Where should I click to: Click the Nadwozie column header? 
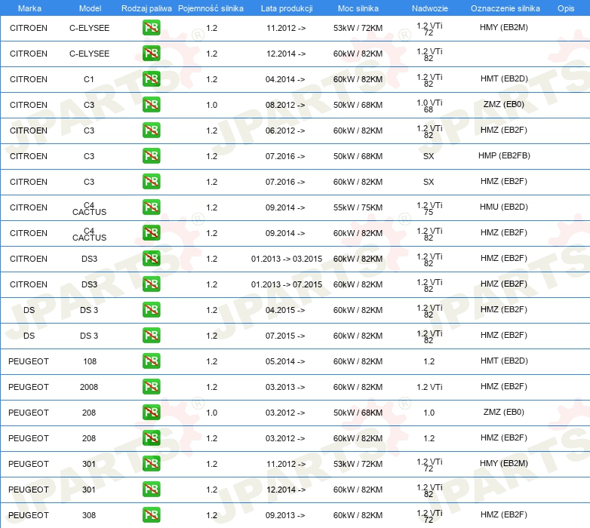pyautogui.click(x=430, y=8)
